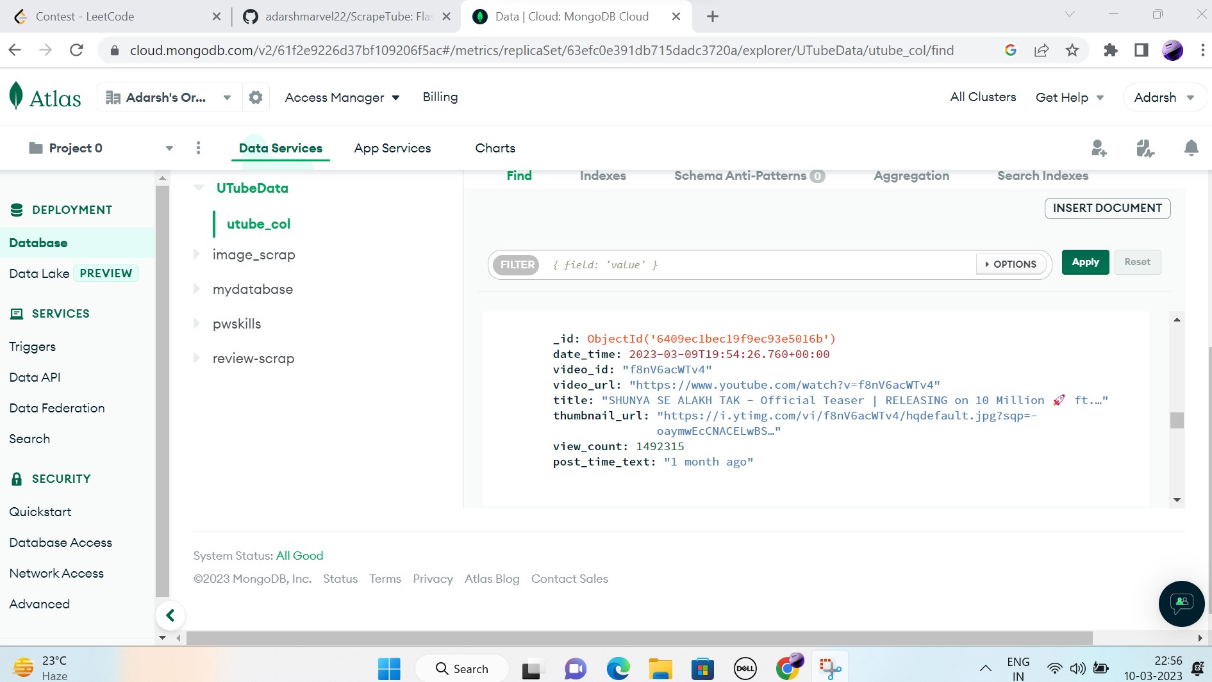This screenshot has height=682, width=1212.
Task: Collapse the UTubeData database tree
Action: pos(199,188)
